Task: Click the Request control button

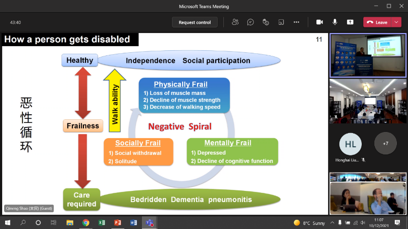Action: pos(195,22)
